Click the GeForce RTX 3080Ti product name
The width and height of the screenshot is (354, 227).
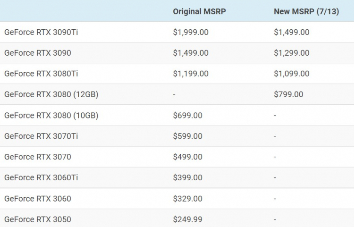40,74
